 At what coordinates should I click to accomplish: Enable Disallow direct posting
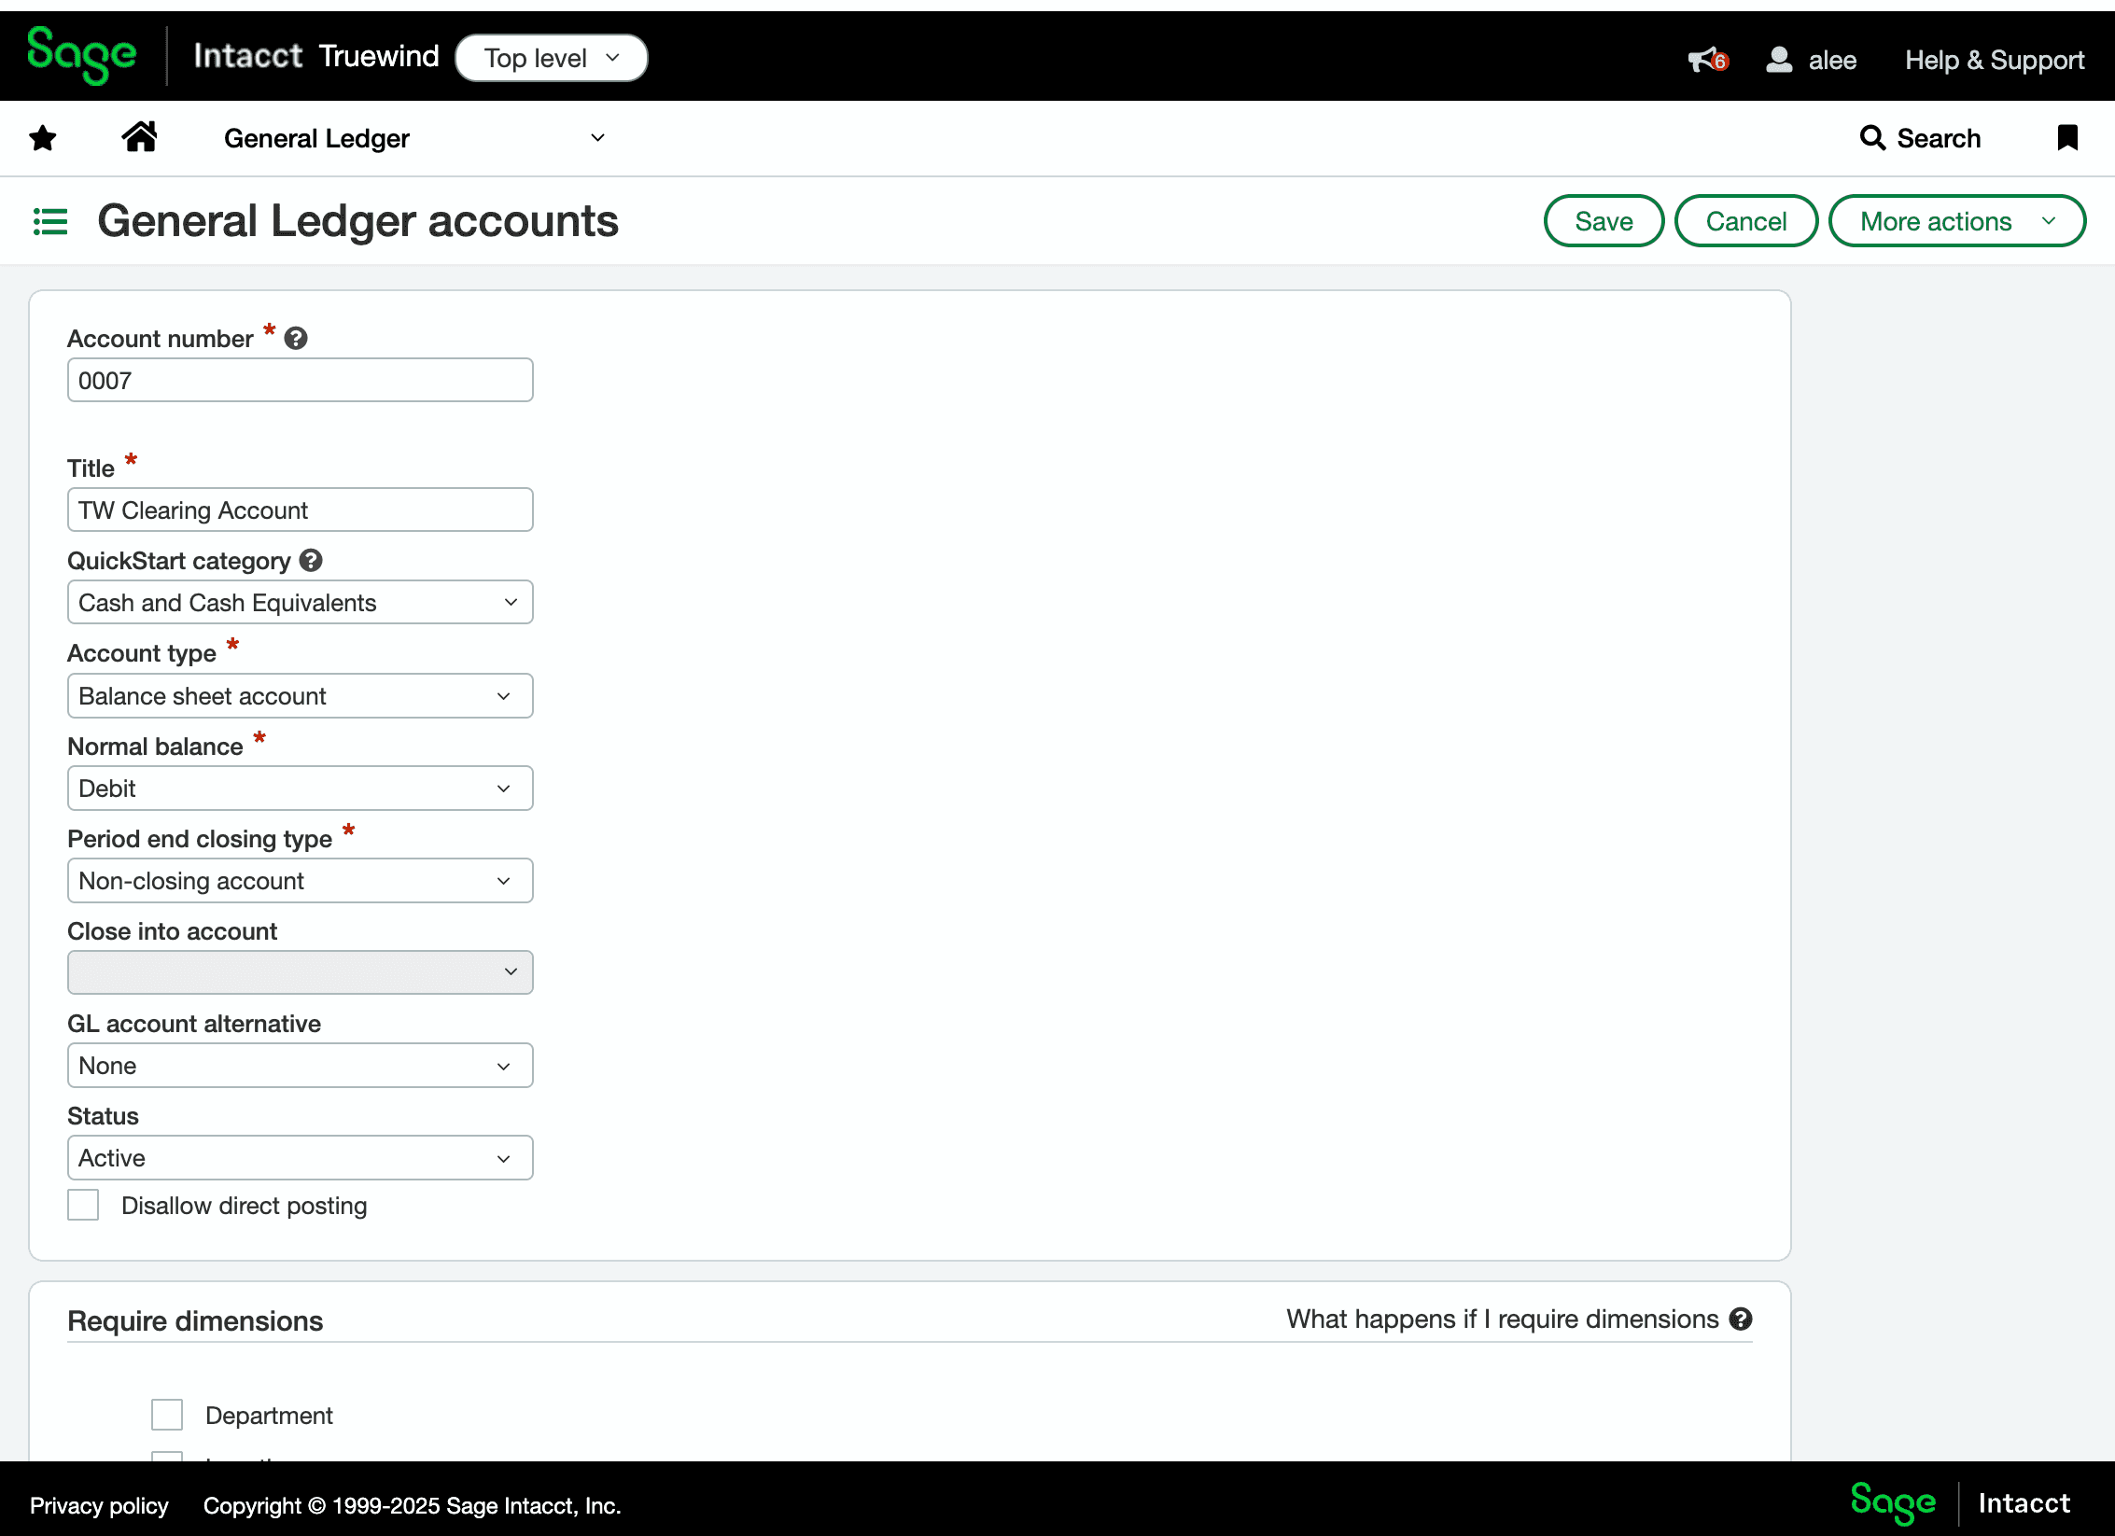83,1205
